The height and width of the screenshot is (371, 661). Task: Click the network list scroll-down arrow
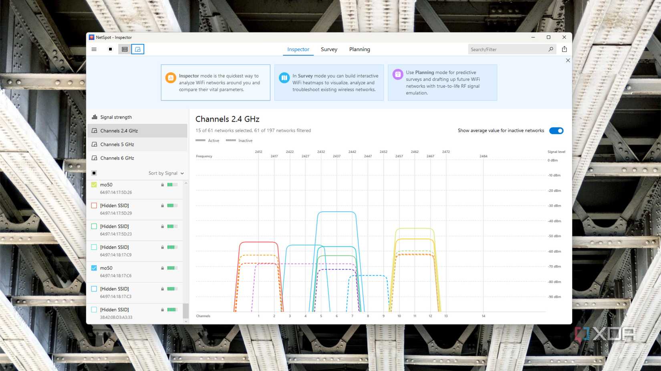coord(185,321)
